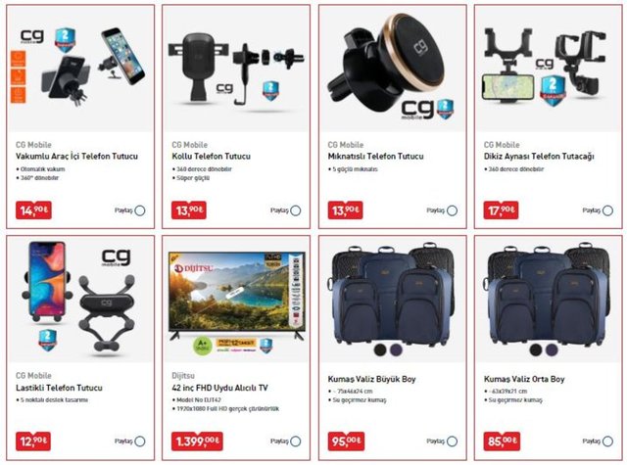Open the Dijitsu TV product image
Viewport: 627px width, 465px height.
pos(236,299)
